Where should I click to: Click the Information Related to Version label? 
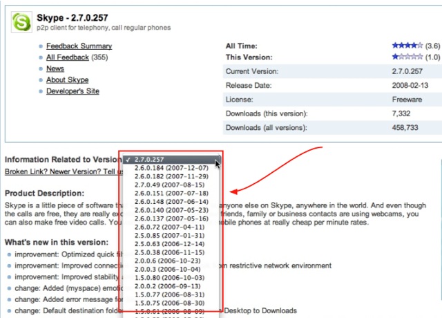(63, 160)
